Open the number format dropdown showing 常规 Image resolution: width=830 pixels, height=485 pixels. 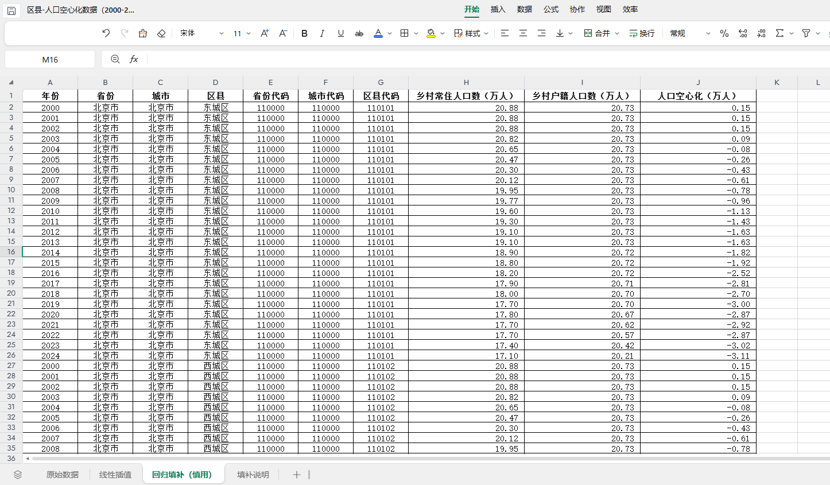(x=680, y=33)
